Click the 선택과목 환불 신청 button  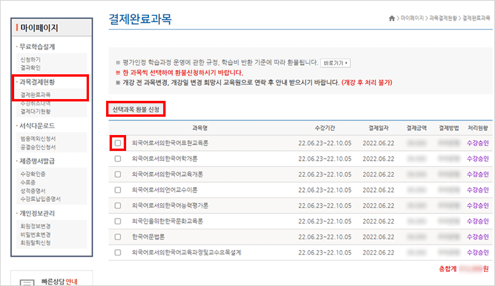click(x=136, y=109)
